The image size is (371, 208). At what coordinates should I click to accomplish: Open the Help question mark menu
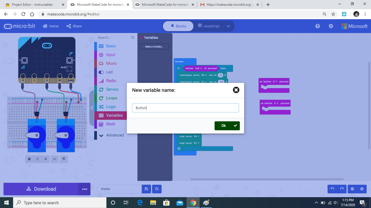tap(317, 26)
